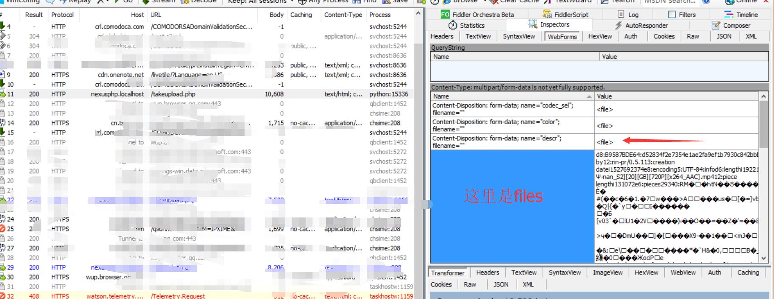Open the request inspector Cookies tab
Viewport: 774px width, 299px height.
coord(664,36)
